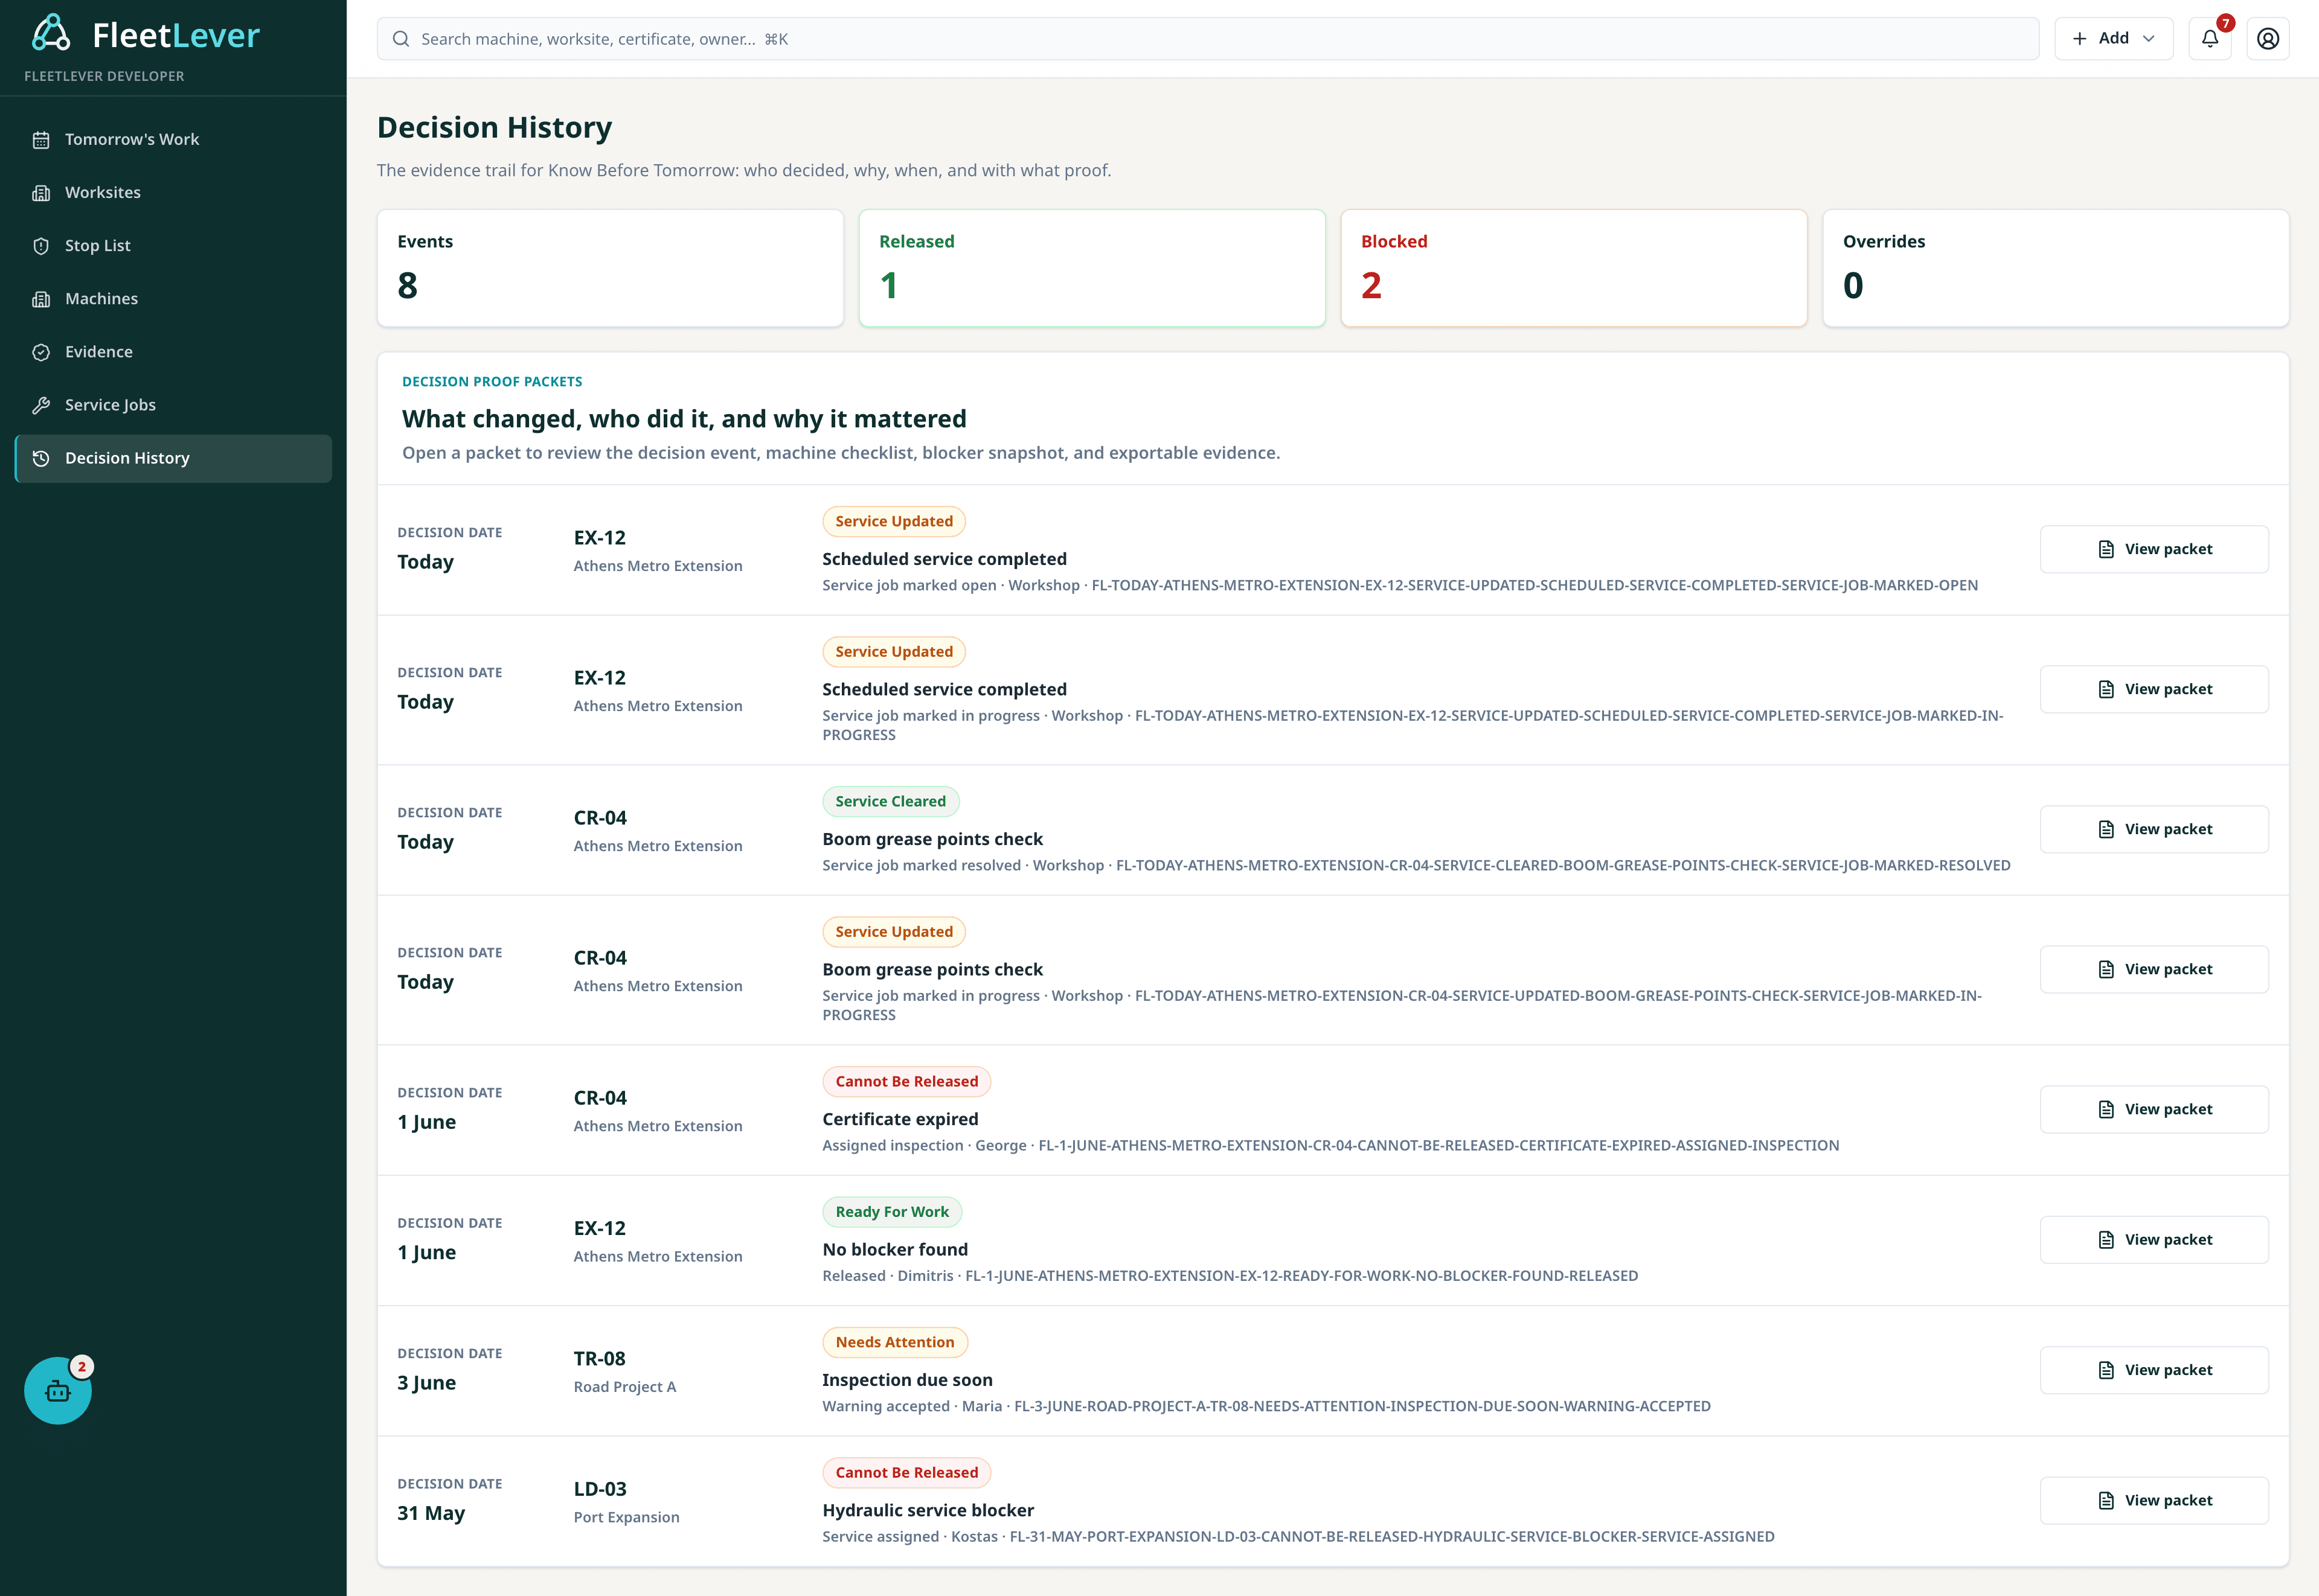
Task: Click document icon for No blocker found packet
Action: (2106, 1240)
